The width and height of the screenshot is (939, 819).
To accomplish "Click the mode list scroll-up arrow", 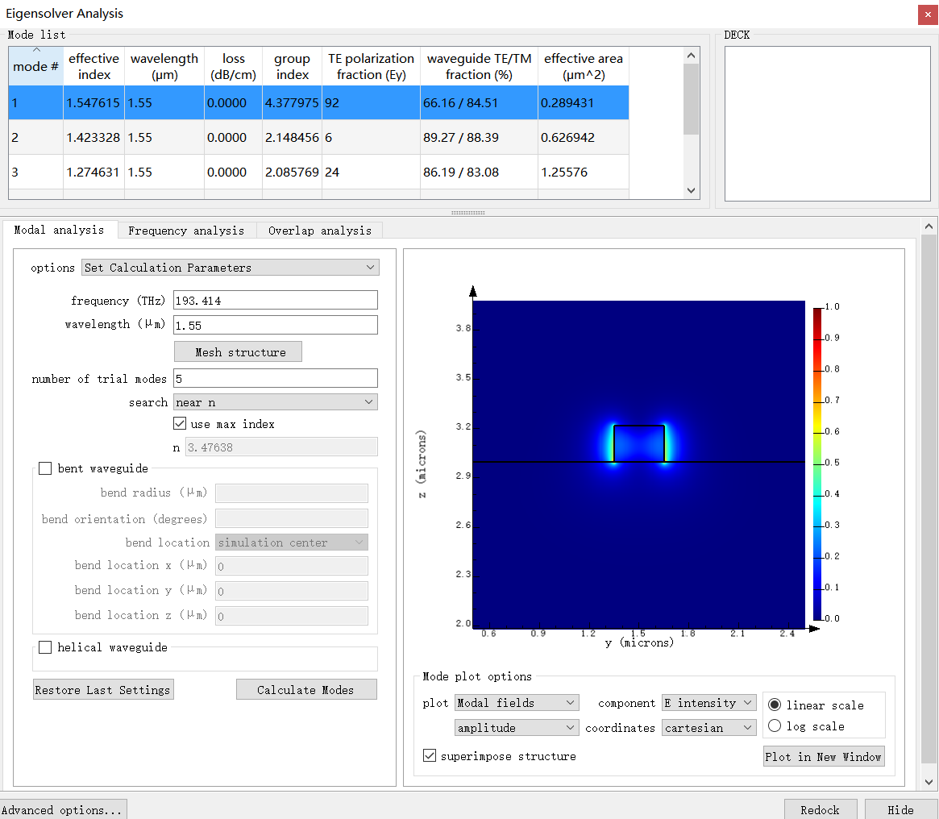I will pos(691,56).
